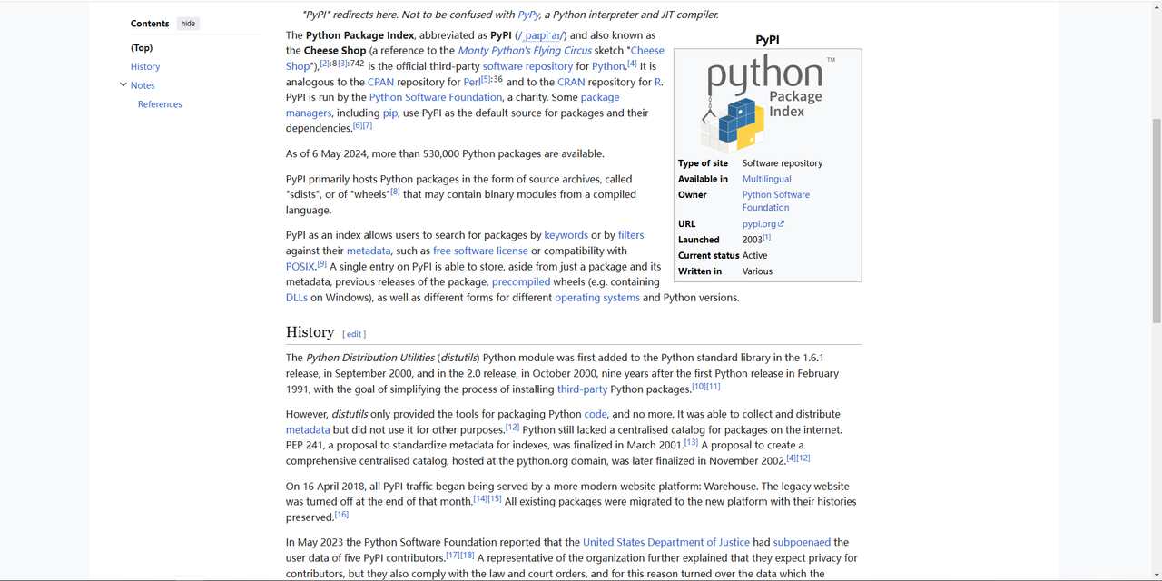Edit the History section
This screenshot has width=1162, height=581.
pos(354,334)
